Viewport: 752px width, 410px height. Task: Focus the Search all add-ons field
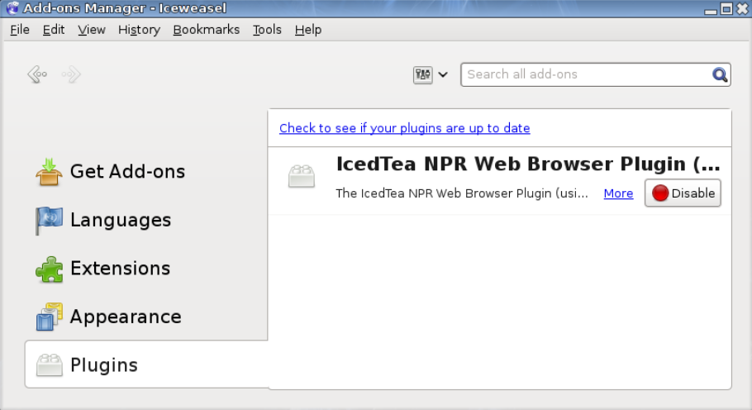point(585,74)
